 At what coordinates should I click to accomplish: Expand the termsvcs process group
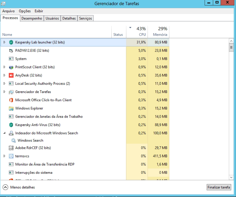[4, 156]
